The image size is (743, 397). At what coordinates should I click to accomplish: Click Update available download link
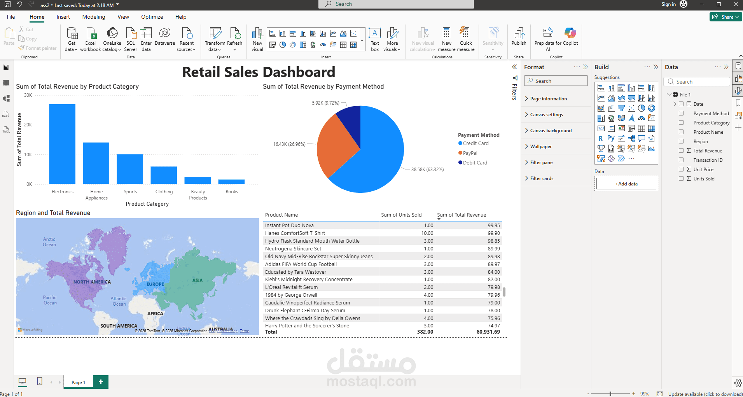pos(705,394)
